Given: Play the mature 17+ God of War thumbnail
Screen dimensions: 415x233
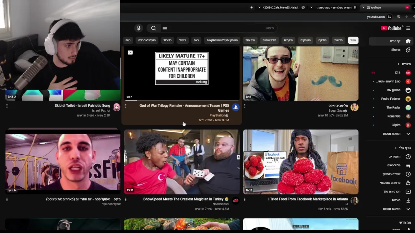Looking at the screenshot, I should click(x=182, y=73).
